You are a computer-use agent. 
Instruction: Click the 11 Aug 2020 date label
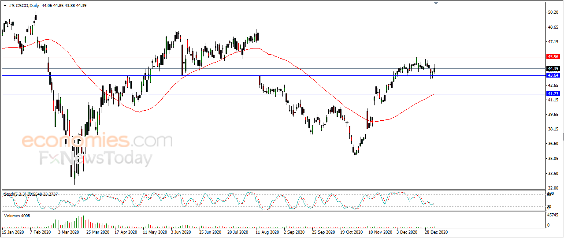[267, 232]
